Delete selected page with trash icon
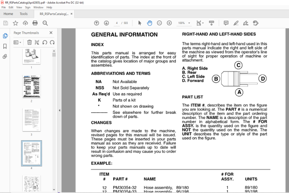This screenshot has height=193, width=289. [29, 42]
